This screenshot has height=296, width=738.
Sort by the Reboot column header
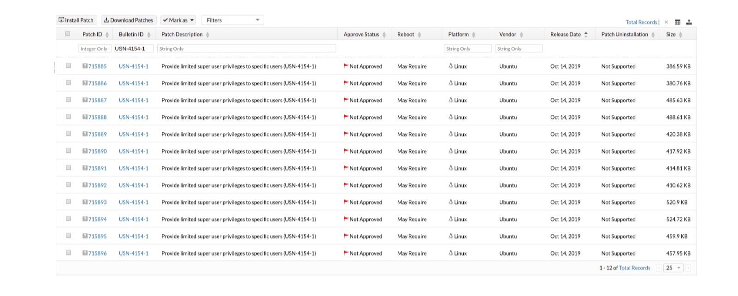(406, 35)
